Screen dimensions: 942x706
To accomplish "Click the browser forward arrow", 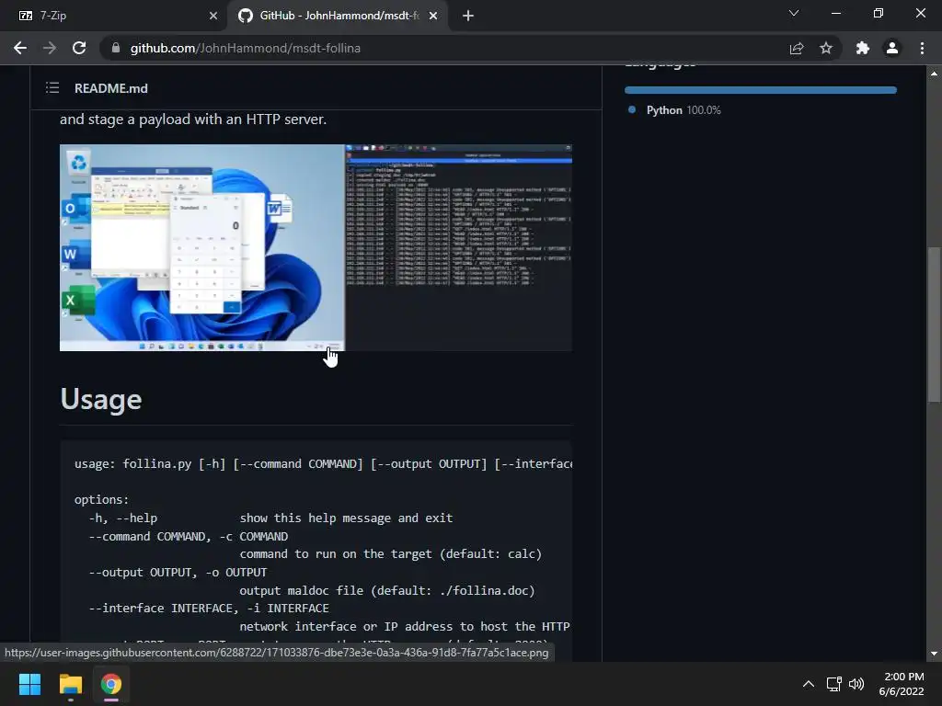I will [x=50, y=48].
